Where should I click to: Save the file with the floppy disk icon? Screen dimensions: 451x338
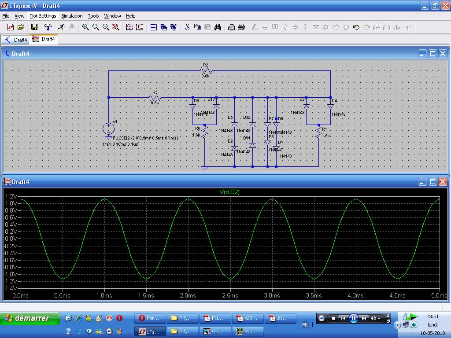pos(34,27)
